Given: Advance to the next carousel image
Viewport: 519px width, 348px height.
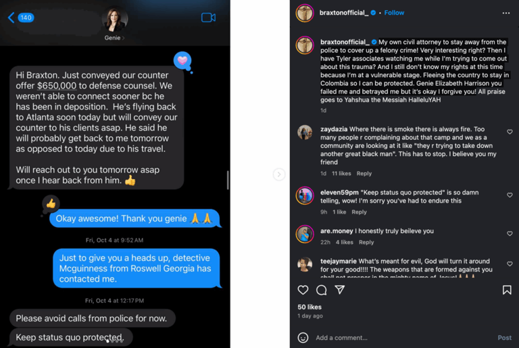Looking at the screenshot, I should pyautogui.click(x=278, y=174).
